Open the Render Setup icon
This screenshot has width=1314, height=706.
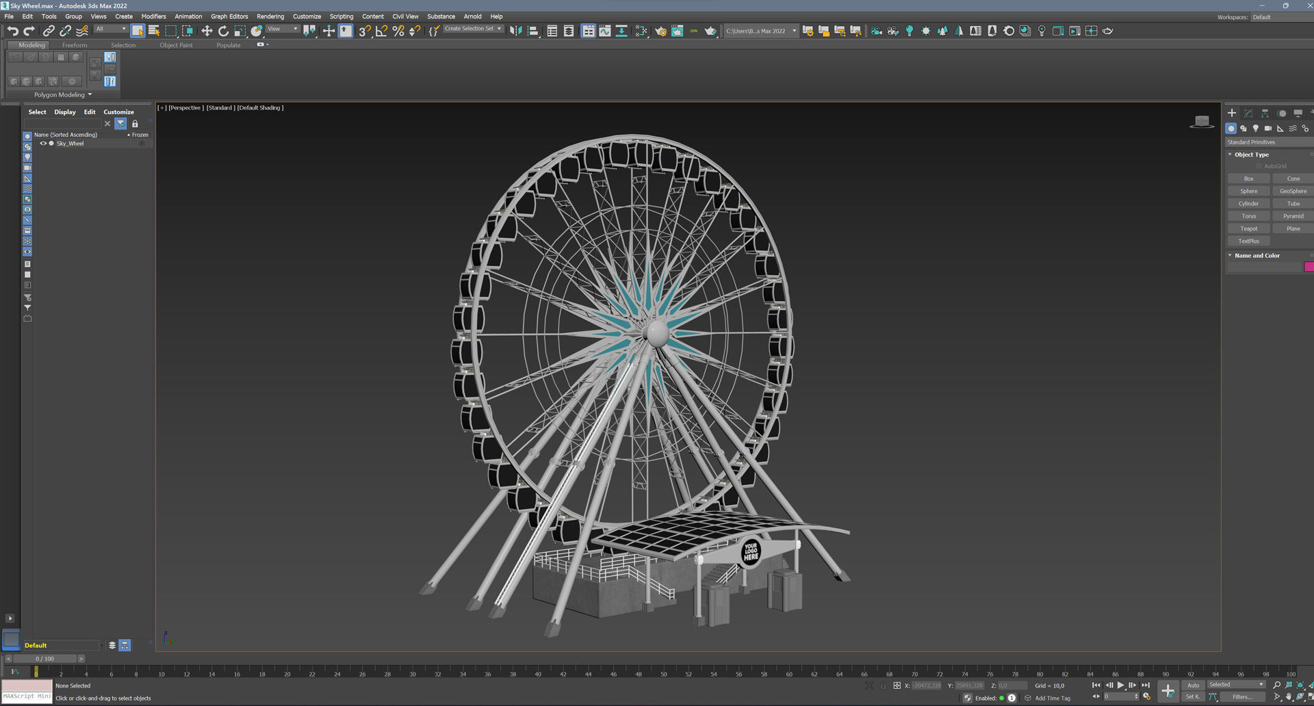660,31
